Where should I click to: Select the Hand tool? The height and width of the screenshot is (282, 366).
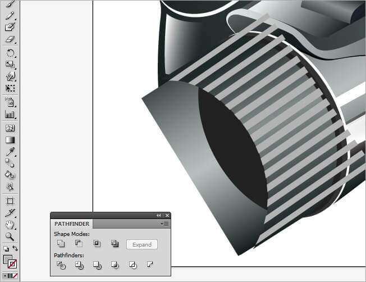coord(10,225)
